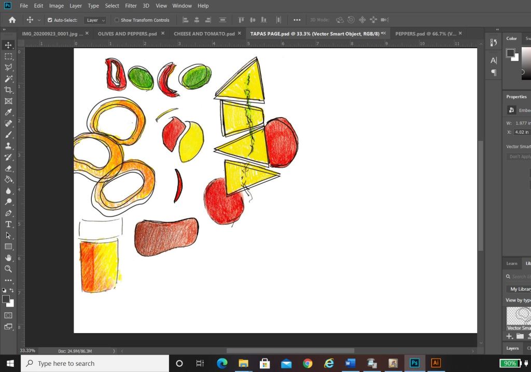Image resolution: width=531 pixels, height=372 pixels.
Task: Select the Eyedropper tool
Action: (8, 112)
